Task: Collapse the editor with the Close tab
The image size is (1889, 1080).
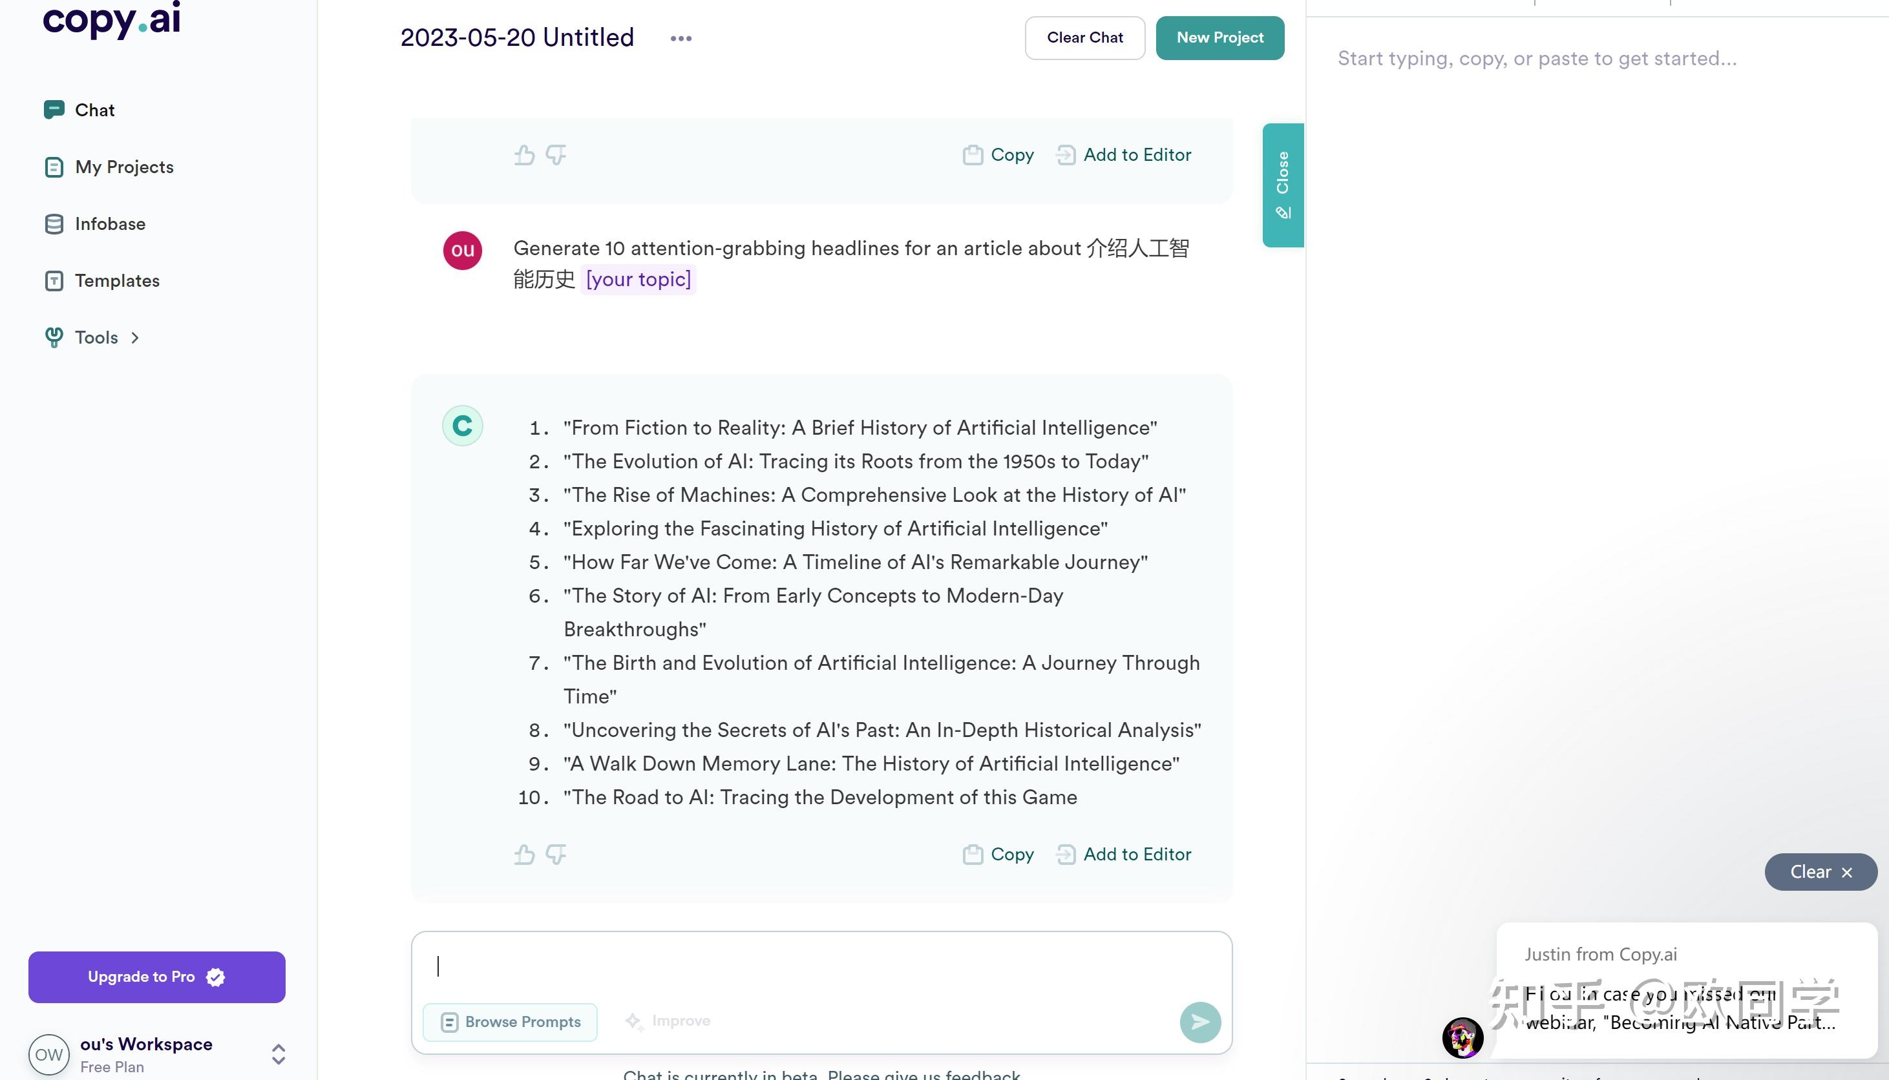Action: [x=1283, y=185]
